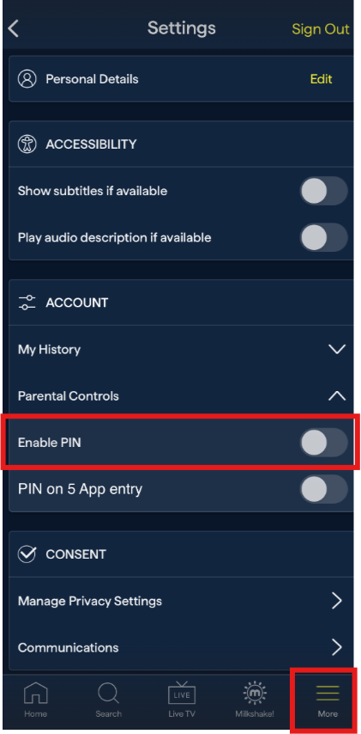Image resolution: width=361 pixels, height=734 pixels.
Task: Tap the Account sliders icon
Action: pos(27,303)
